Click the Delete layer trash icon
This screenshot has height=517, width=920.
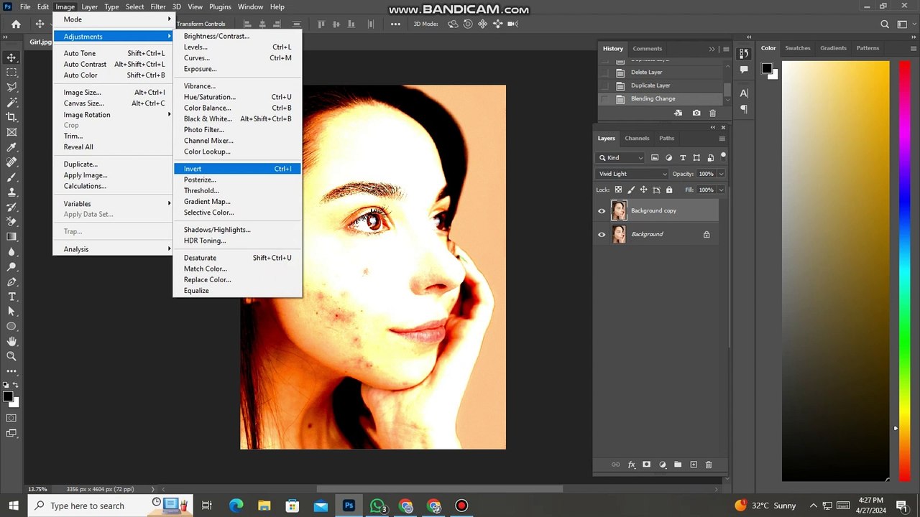click(708, 465)
